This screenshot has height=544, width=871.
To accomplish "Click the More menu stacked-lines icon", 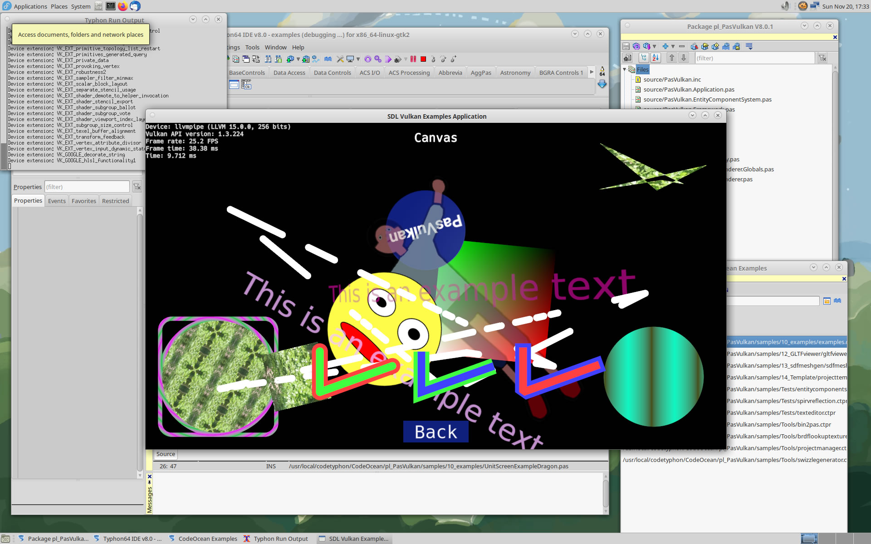I will point(749,46).
